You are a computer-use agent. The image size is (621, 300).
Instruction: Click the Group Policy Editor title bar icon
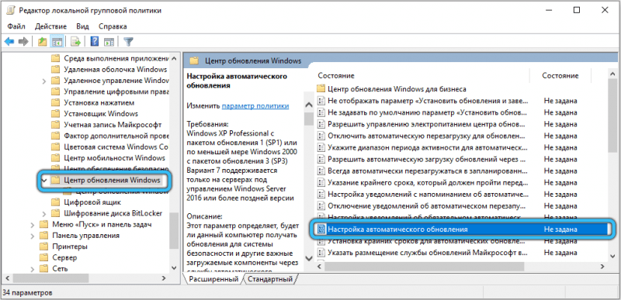[x=11, y=11]
